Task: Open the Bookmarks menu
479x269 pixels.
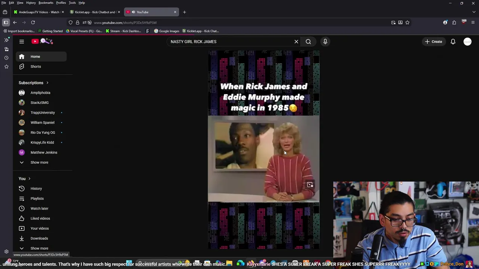Action: click(x=46, y=3)
